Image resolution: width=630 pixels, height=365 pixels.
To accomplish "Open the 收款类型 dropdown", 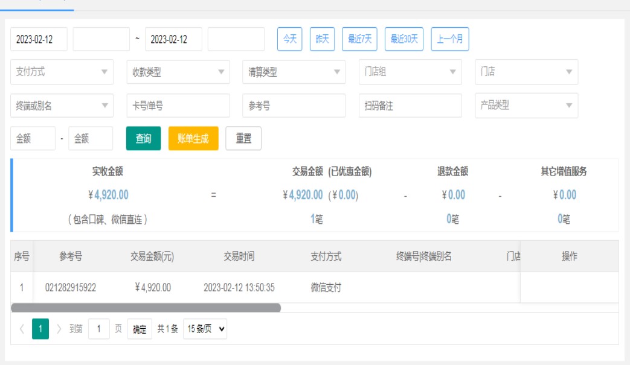I will (178, 72).
